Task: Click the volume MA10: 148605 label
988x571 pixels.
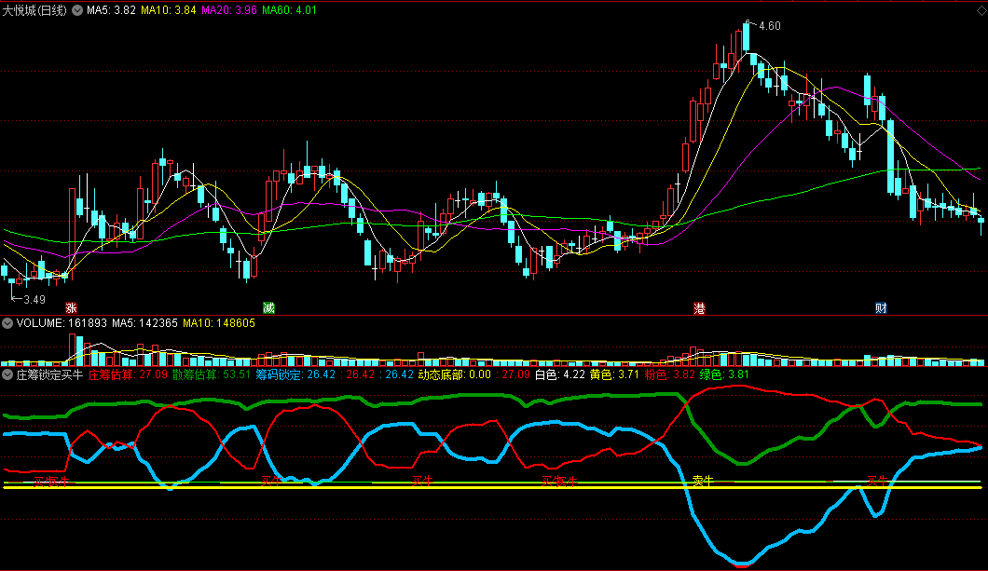Action: [219, 323]
